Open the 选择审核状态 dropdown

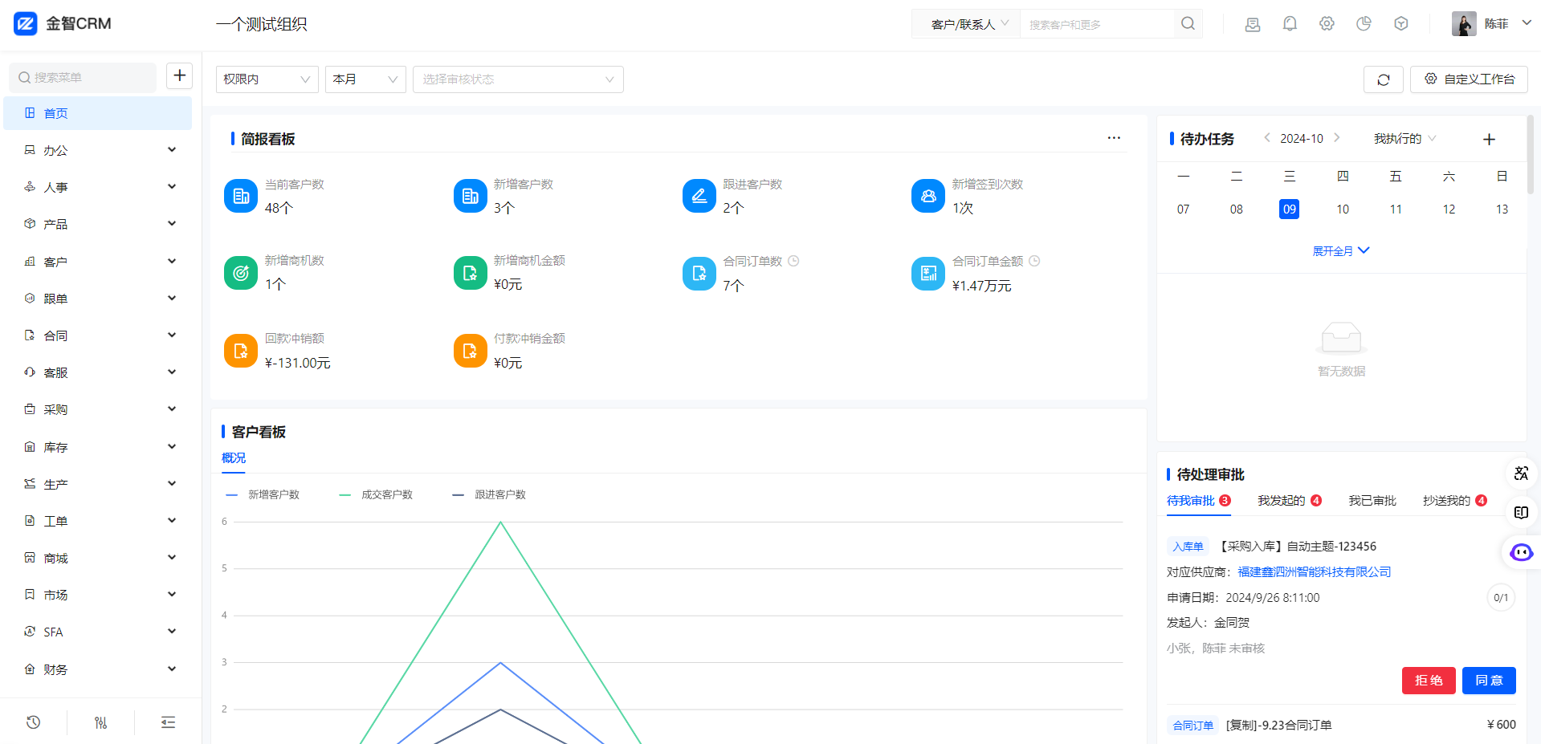[x=518, y=79]
